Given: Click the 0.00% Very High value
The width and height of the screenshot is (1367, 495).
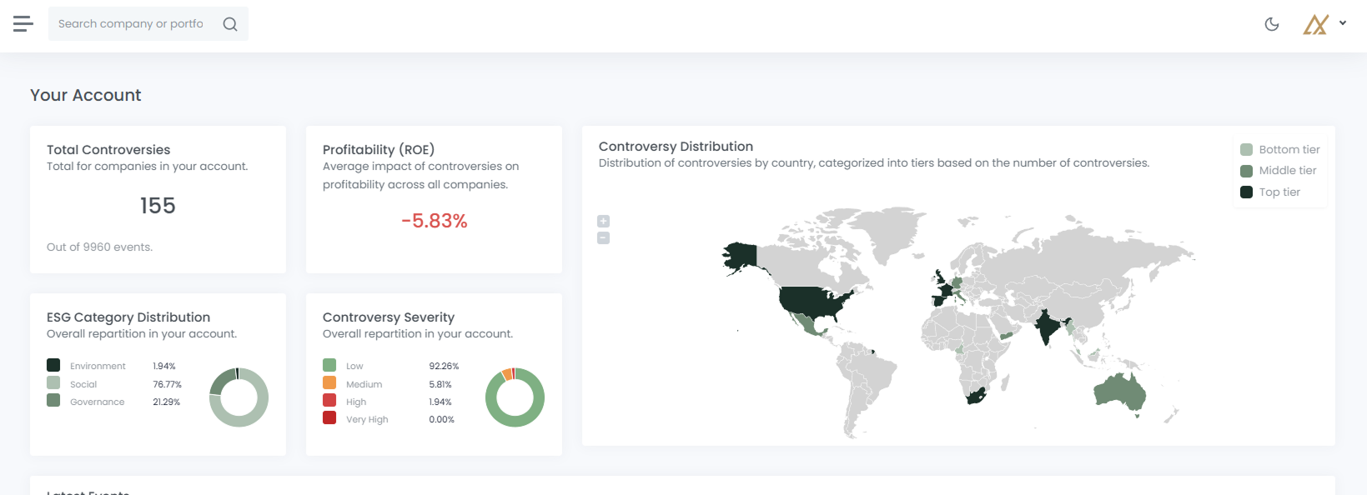Looking at the screenshot, I should point(441,419).
